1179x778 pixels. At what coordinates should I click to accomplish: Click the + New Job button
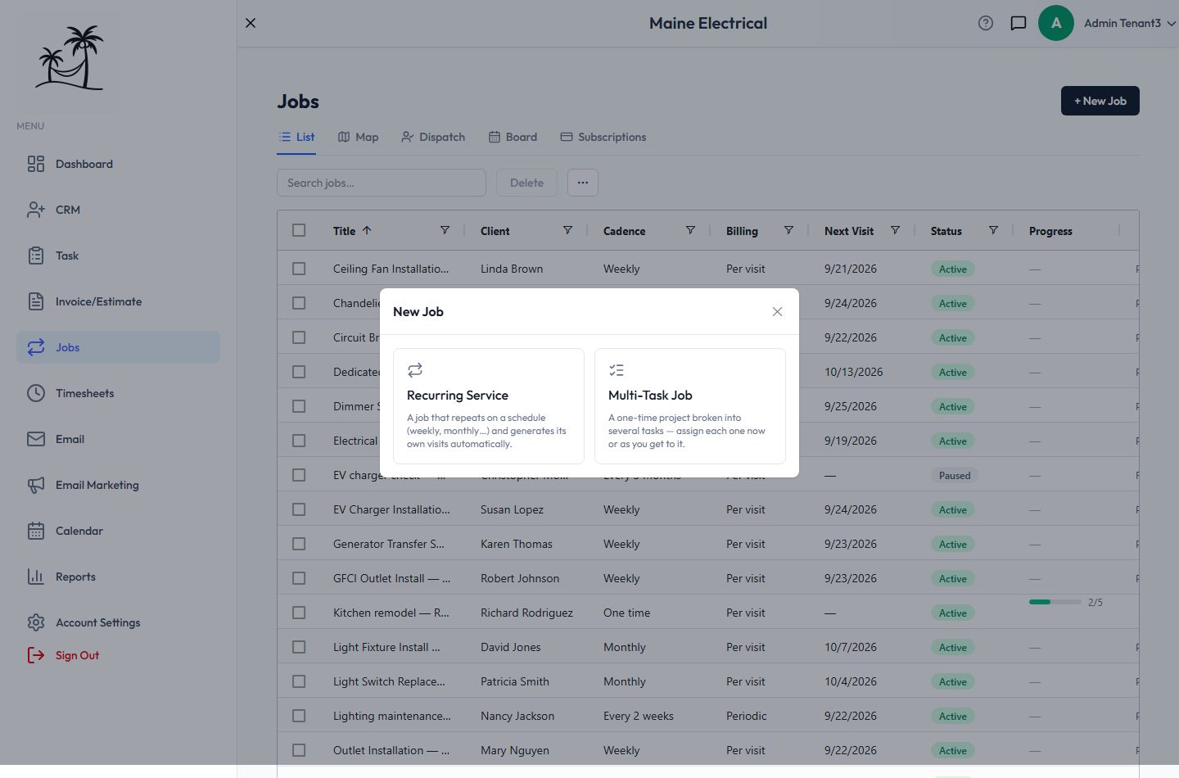coord(1100,101)
